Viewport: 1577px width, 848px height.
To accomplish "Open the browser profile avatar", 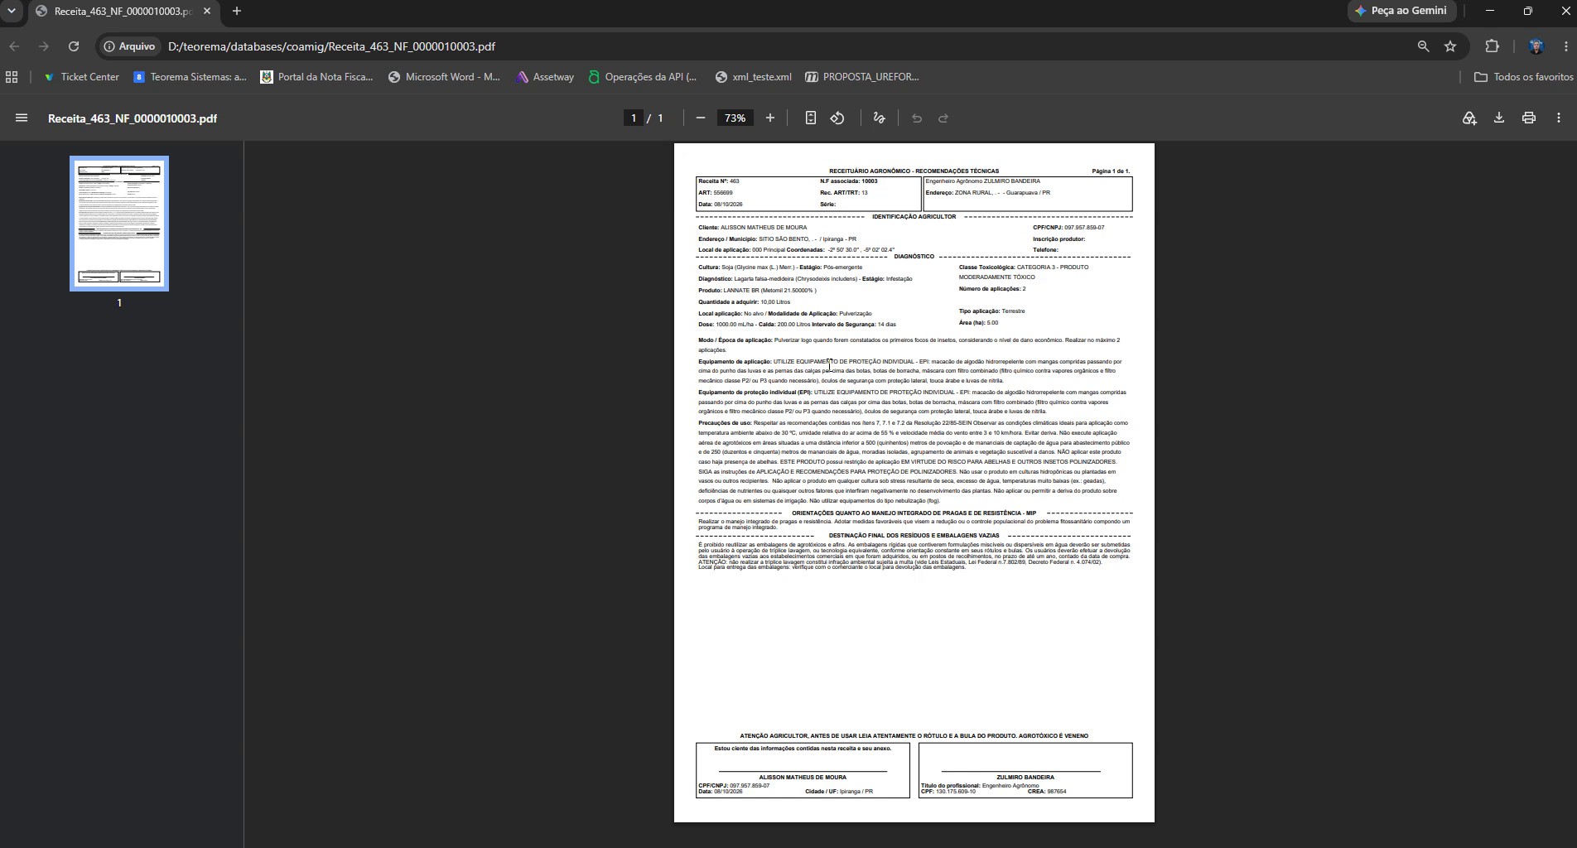I will (x=1536, y=46).
